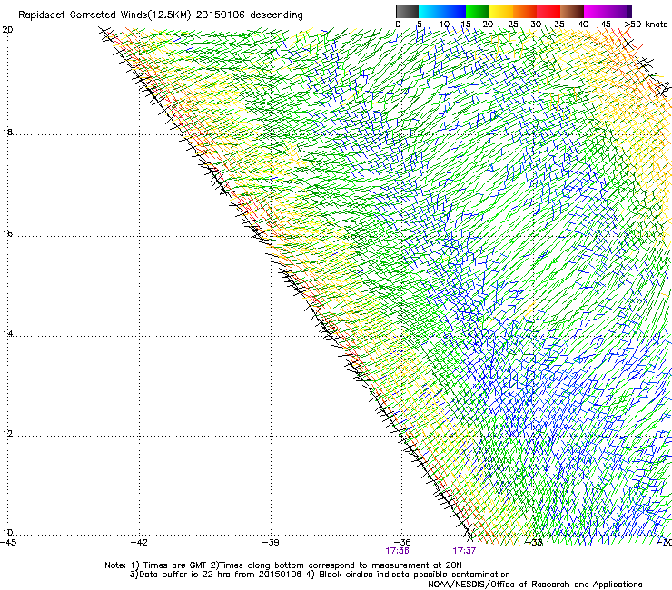Click the purple time stamp '17:36'
This screenshot has height=590, width=672.
coord(397,551)
